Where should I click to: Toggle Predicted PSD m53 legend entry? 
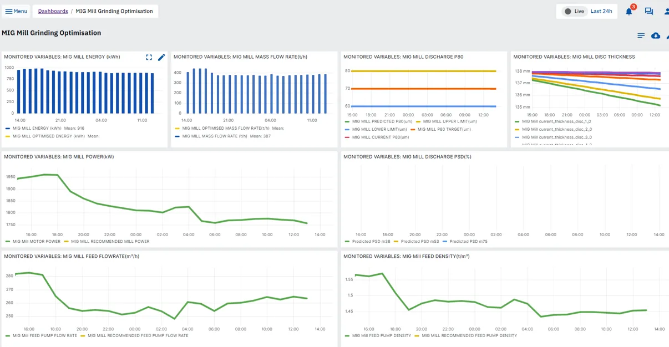tap(419, 241)
